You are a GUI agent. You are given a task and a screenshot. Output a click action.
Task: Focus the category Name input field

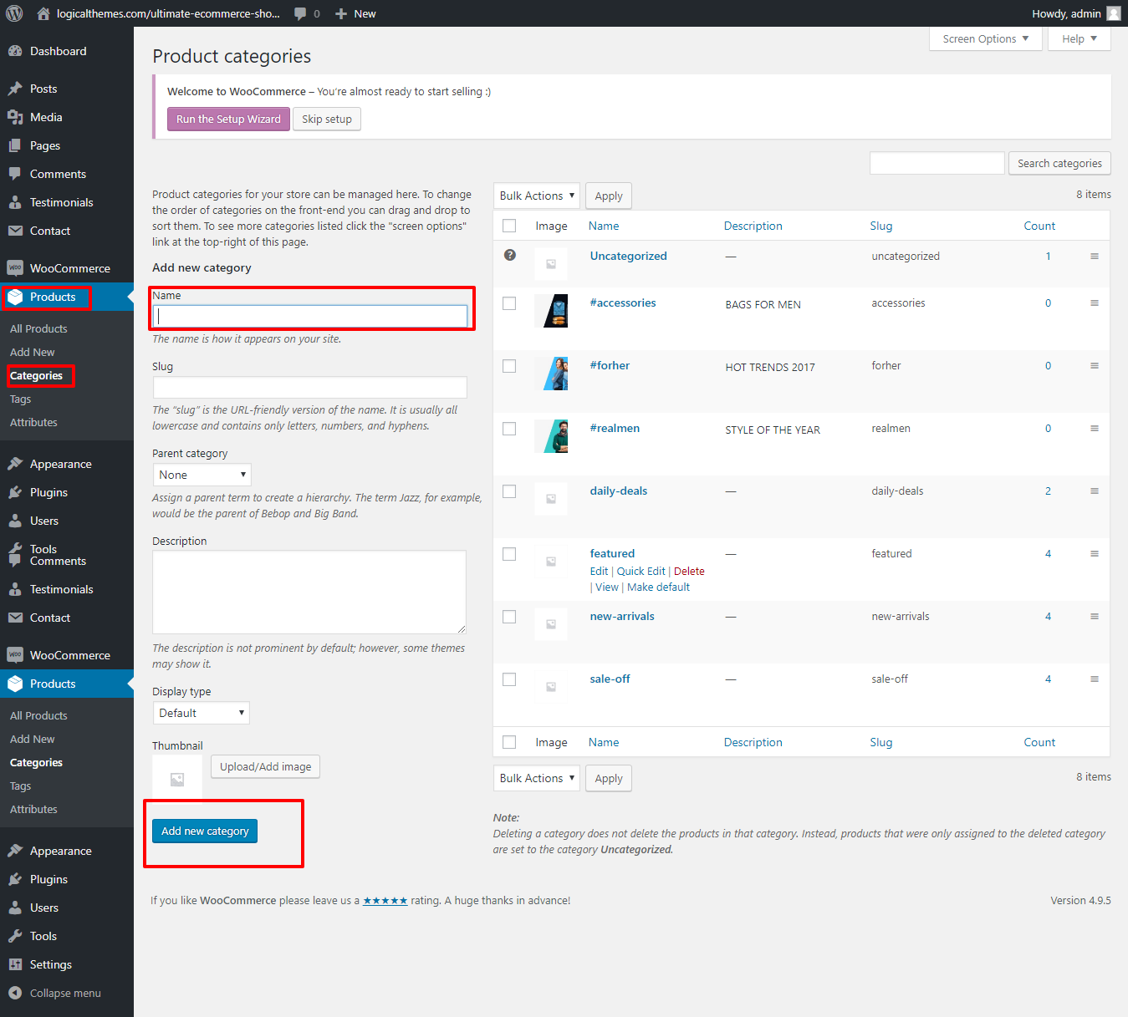click(310, 316)
